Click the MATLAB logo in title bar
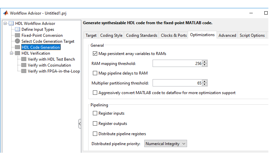This screenshot has width=269, height=163. (x=5, y=13)
